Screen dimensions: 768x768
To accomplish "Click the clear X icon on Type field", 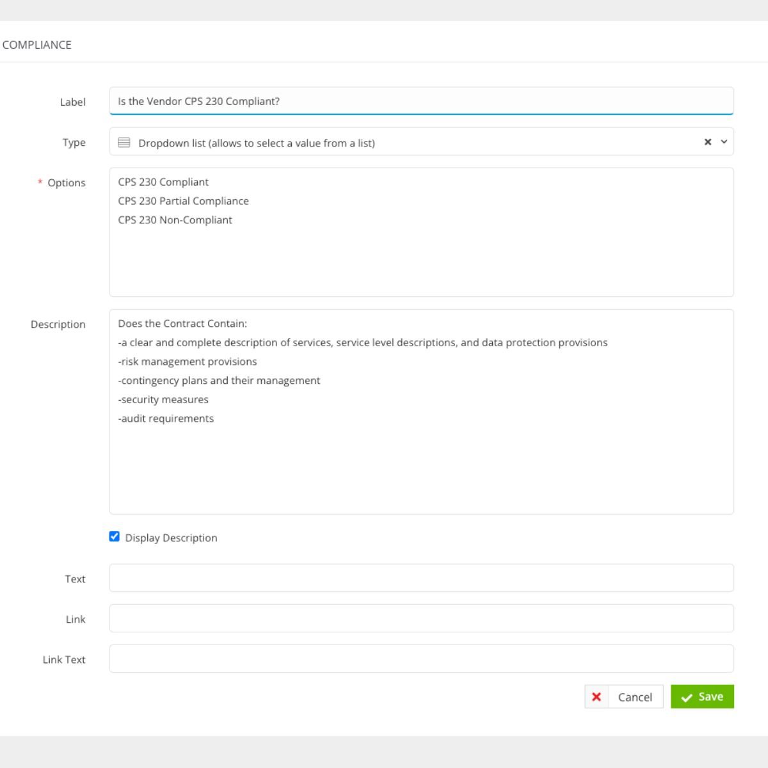I will pos(707,142).
